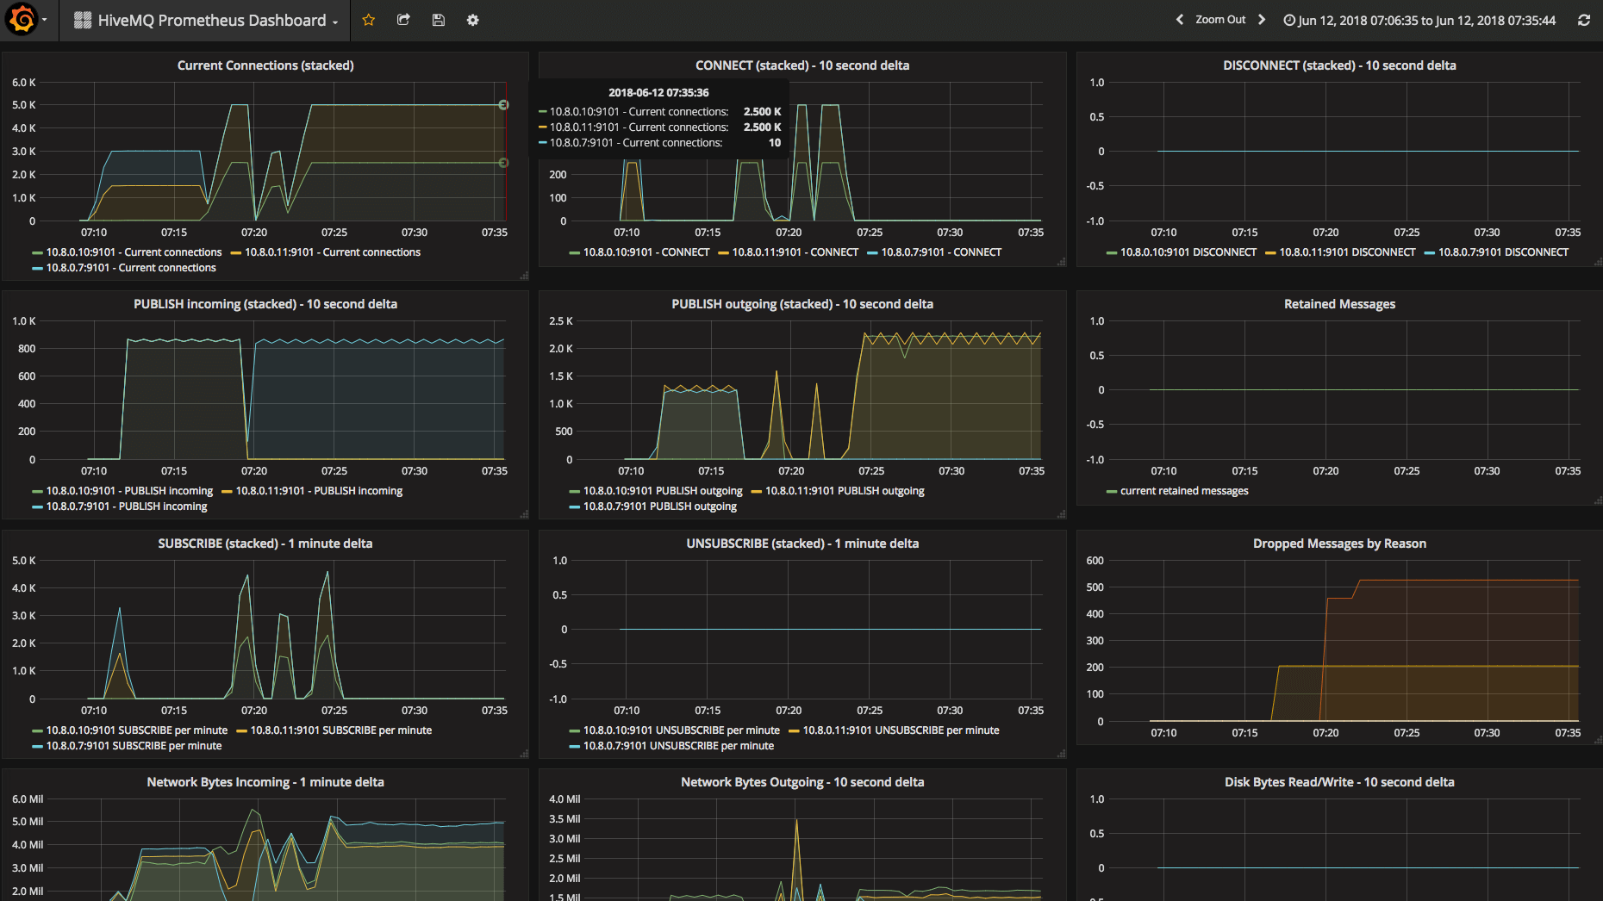Toggle 10.8.0.7:9101 DISCONNECT legend entry
The height and width of the screenshot is (901, 1603).
1503,252
